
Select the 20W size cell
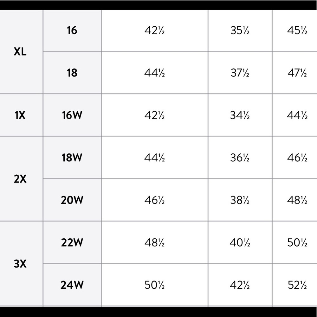tap(72, 200)
